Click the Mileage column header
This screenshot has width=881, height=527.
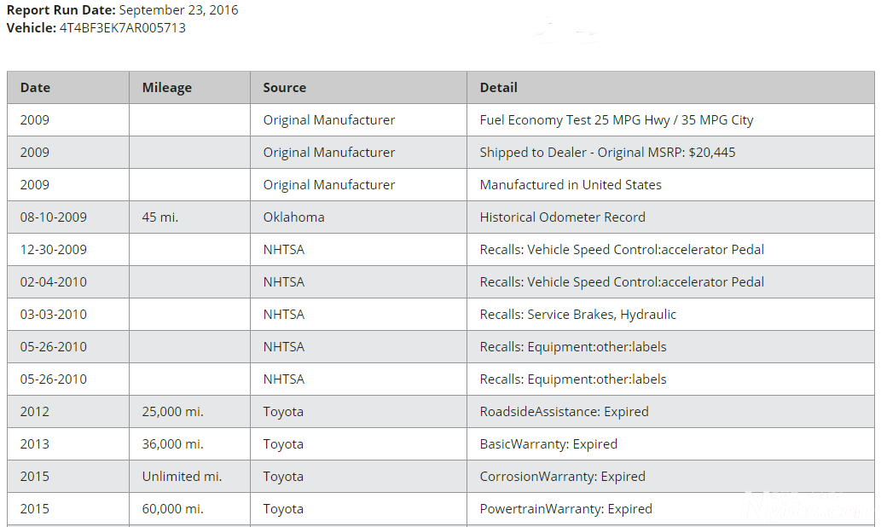pyautogui.click(x=166, y=88)
